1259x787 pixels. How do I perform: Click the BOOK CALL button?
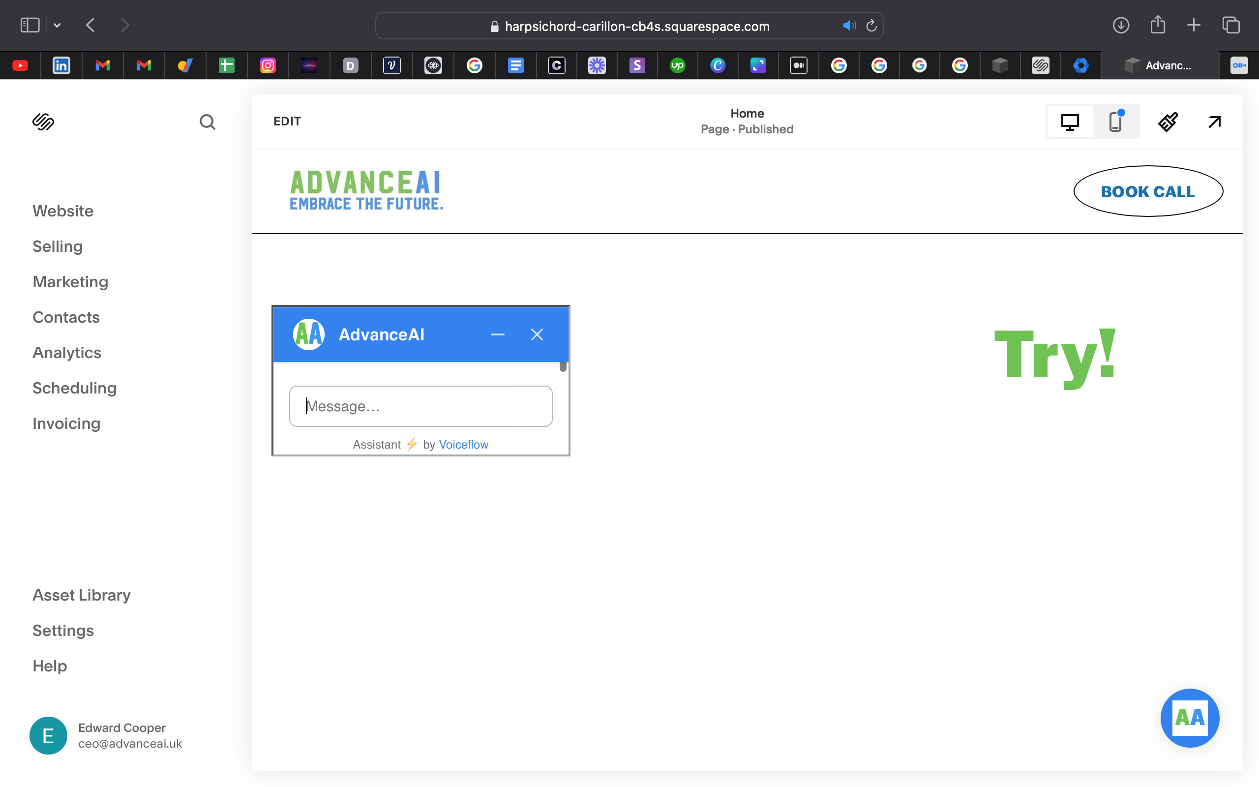[x=1148, y=191]
